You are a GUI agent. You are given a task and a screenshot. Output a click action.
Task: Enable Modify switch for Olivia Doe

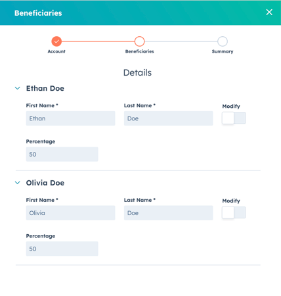click(x=234, y=212)
